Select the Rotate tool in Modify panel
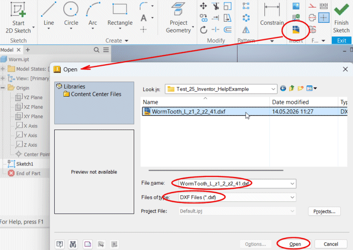This screenshot has width=353, height=250. tap(204, 30)
